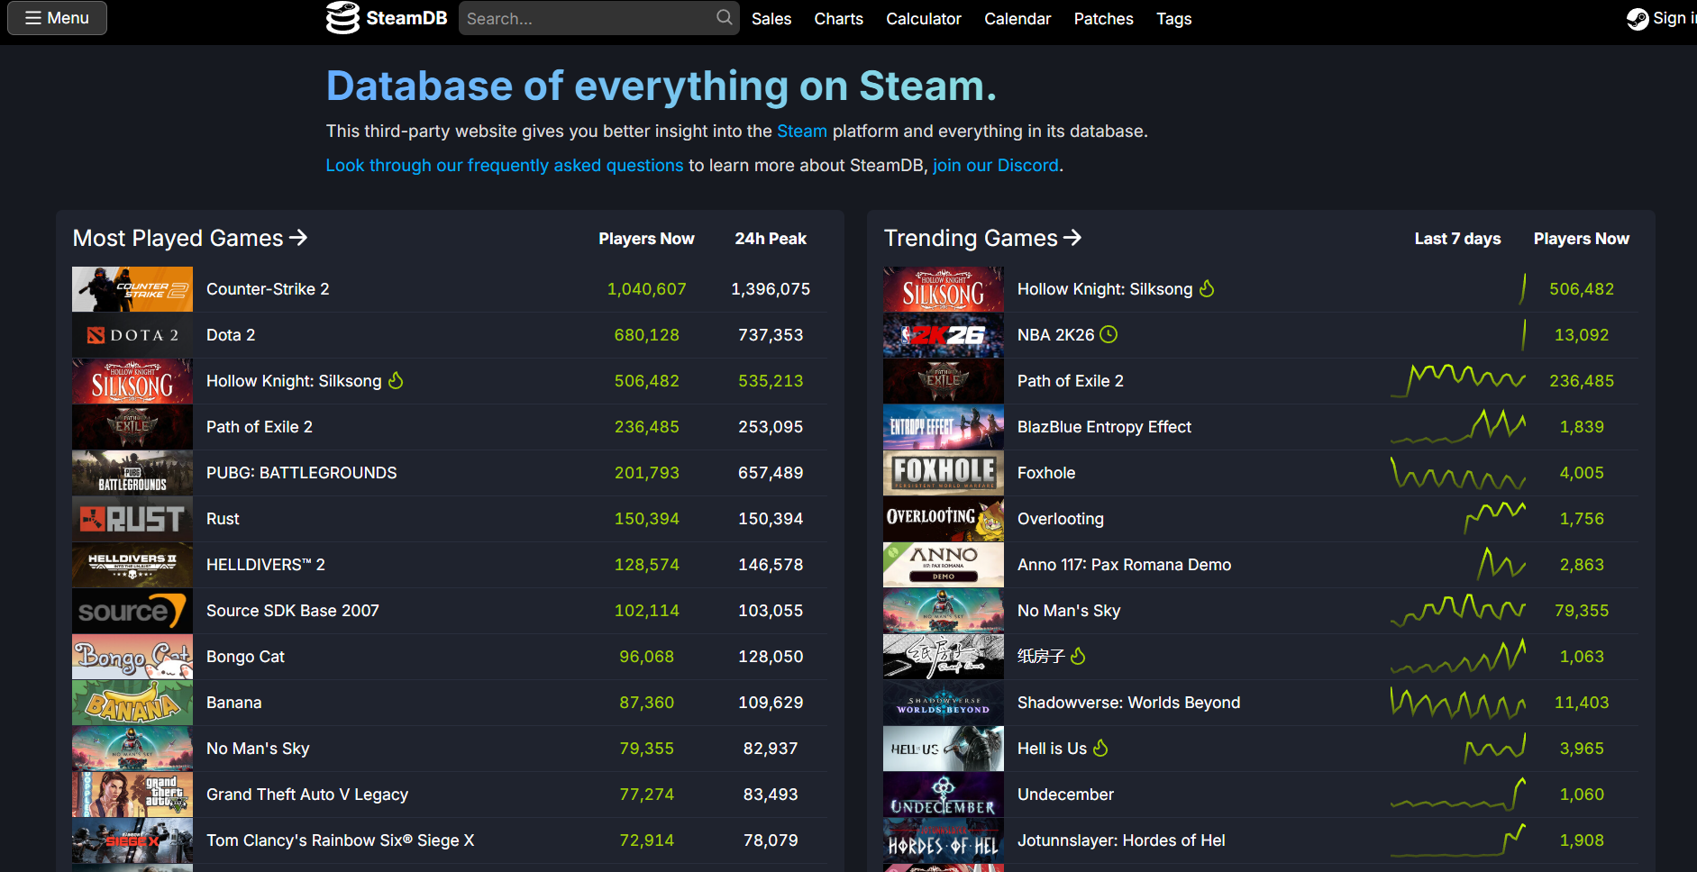Click the search magnifier icon
Viewport: 1697px width, 872px height.
(x=724, y=18)
